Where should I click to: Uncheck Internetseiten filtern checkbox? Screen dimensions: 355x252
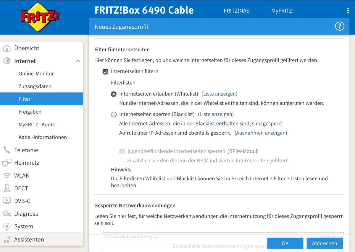(105, 71)
